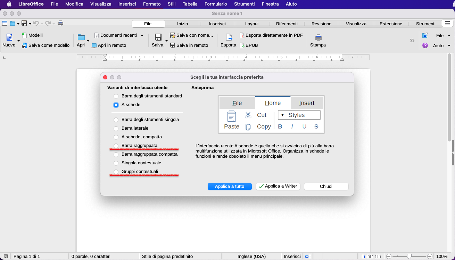This screenshot has width=455, height=260.
Task: Open the Apri folder icon
Action: (x=81, y=37)
